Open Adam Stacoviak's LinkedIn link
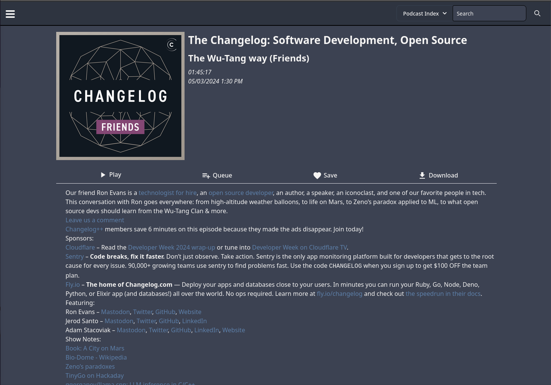 [x=206, y=330]
